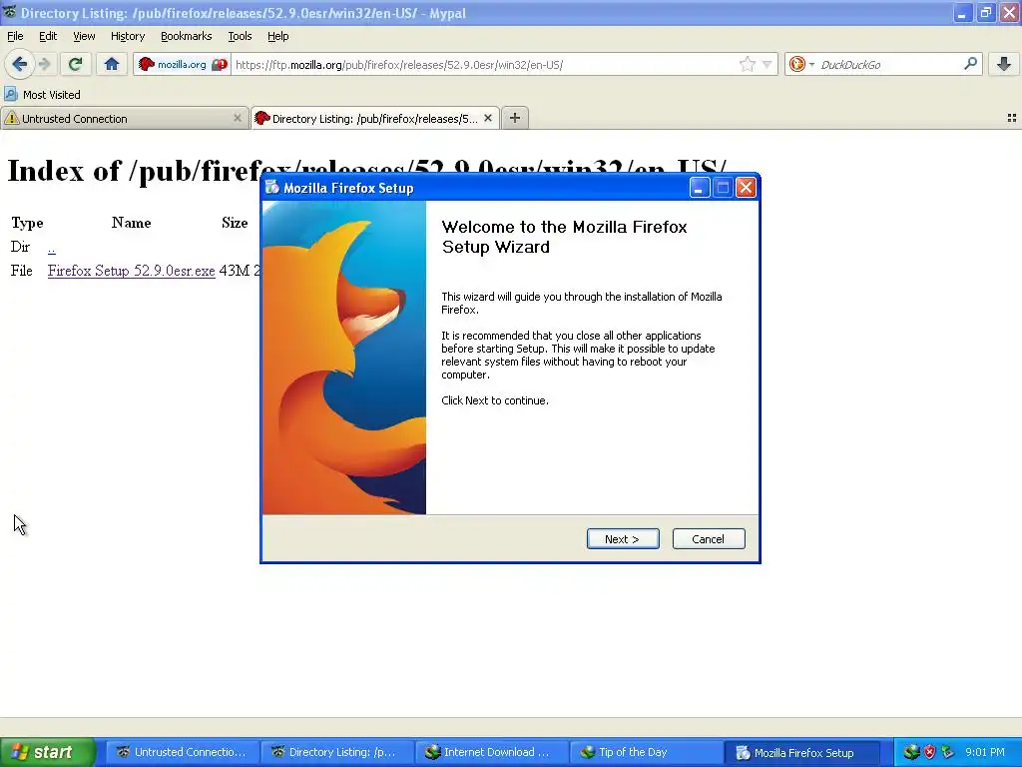Screen dimensions: 1022x767
Task: Go back with the browser back arrow
Action: coord(19,64)
